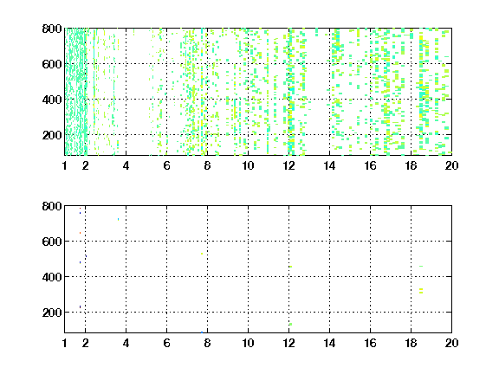Select the blue data point near y=230 in bottom plot
499x374 pixels.
[x=80, y=306]
